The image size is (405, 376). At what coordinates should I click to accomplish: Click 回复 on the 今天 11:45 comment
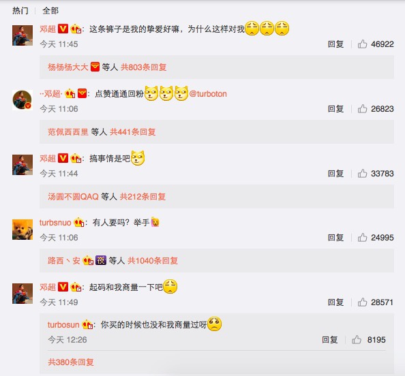pyautogui.click(x=335, y=44)
